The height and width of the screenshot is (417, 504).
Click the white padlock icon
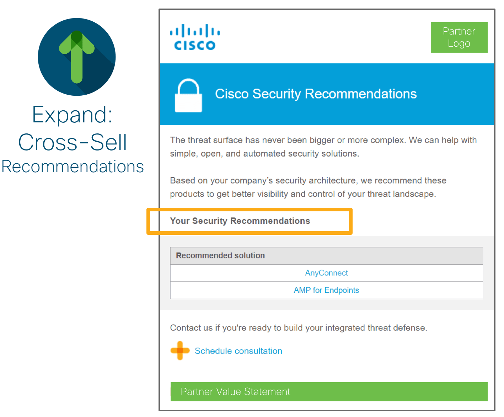point(188,95)
